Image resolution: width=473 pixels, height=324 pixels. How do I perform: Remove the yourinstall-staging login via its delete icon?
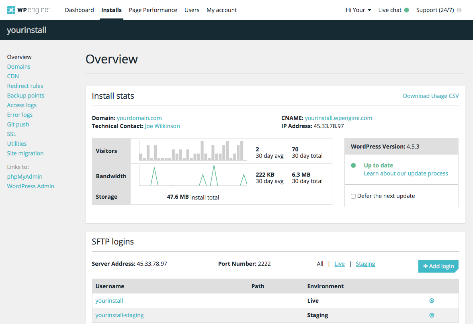coord(432,315)
